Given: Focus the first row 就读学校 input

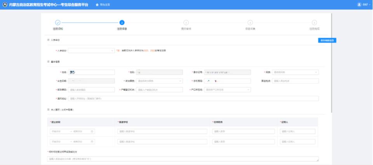Looking at the screenshot, I should pyautogui.click(x=162, y=132).
